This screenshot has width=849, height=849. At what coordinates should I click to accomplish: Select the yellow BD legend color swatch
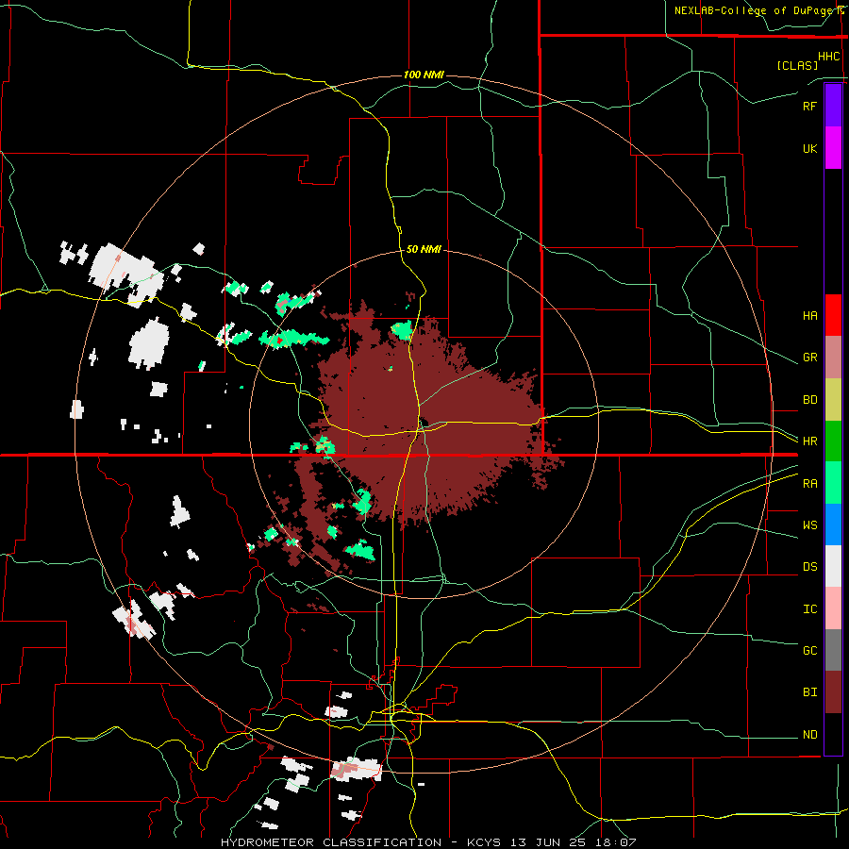click(x=833, y=400)
